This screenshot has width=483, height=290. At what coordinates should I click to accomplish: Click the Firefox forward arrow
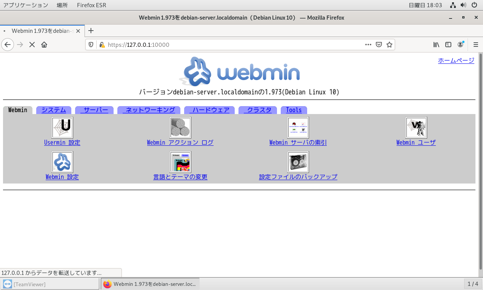(20, 45)
